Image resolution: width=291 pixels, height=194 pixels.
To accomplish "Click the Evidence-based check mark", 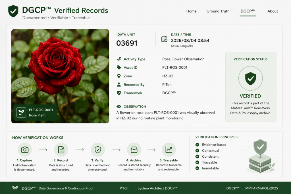I will (197, 145).
